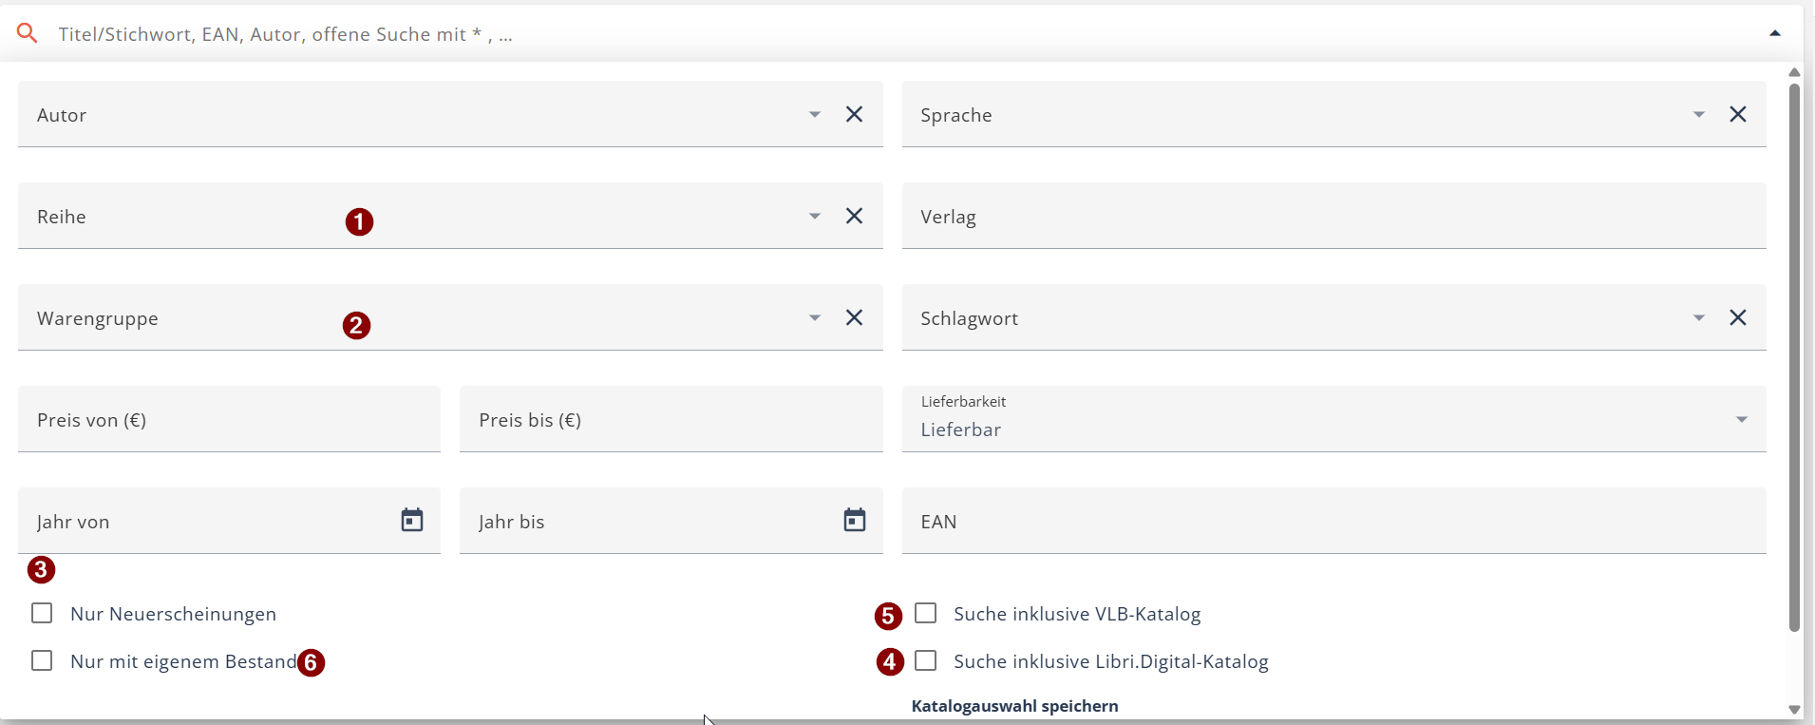This screenshot has height=725, width=1815.
Task: Open the Jahr bis calendar picker
Action: pyautogui.click(x=854, y=520)
